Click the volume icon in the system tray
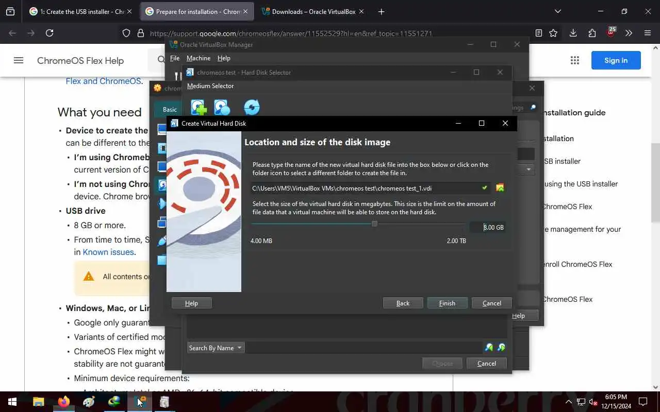Screen dimensions: 660x412 coord(593,402)
